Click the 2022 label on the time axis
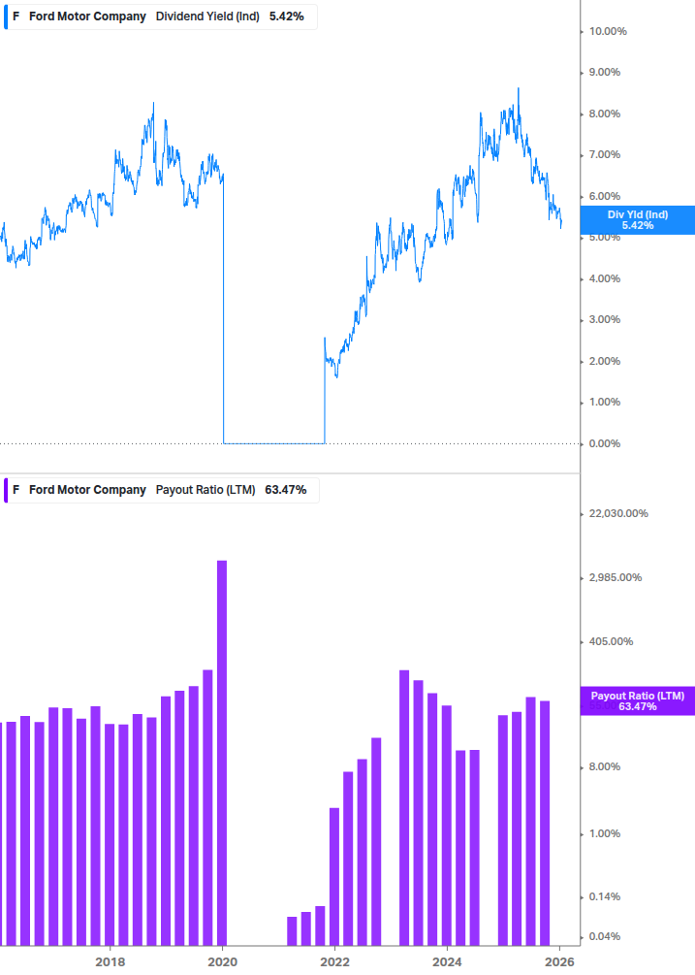 [334, 961]
